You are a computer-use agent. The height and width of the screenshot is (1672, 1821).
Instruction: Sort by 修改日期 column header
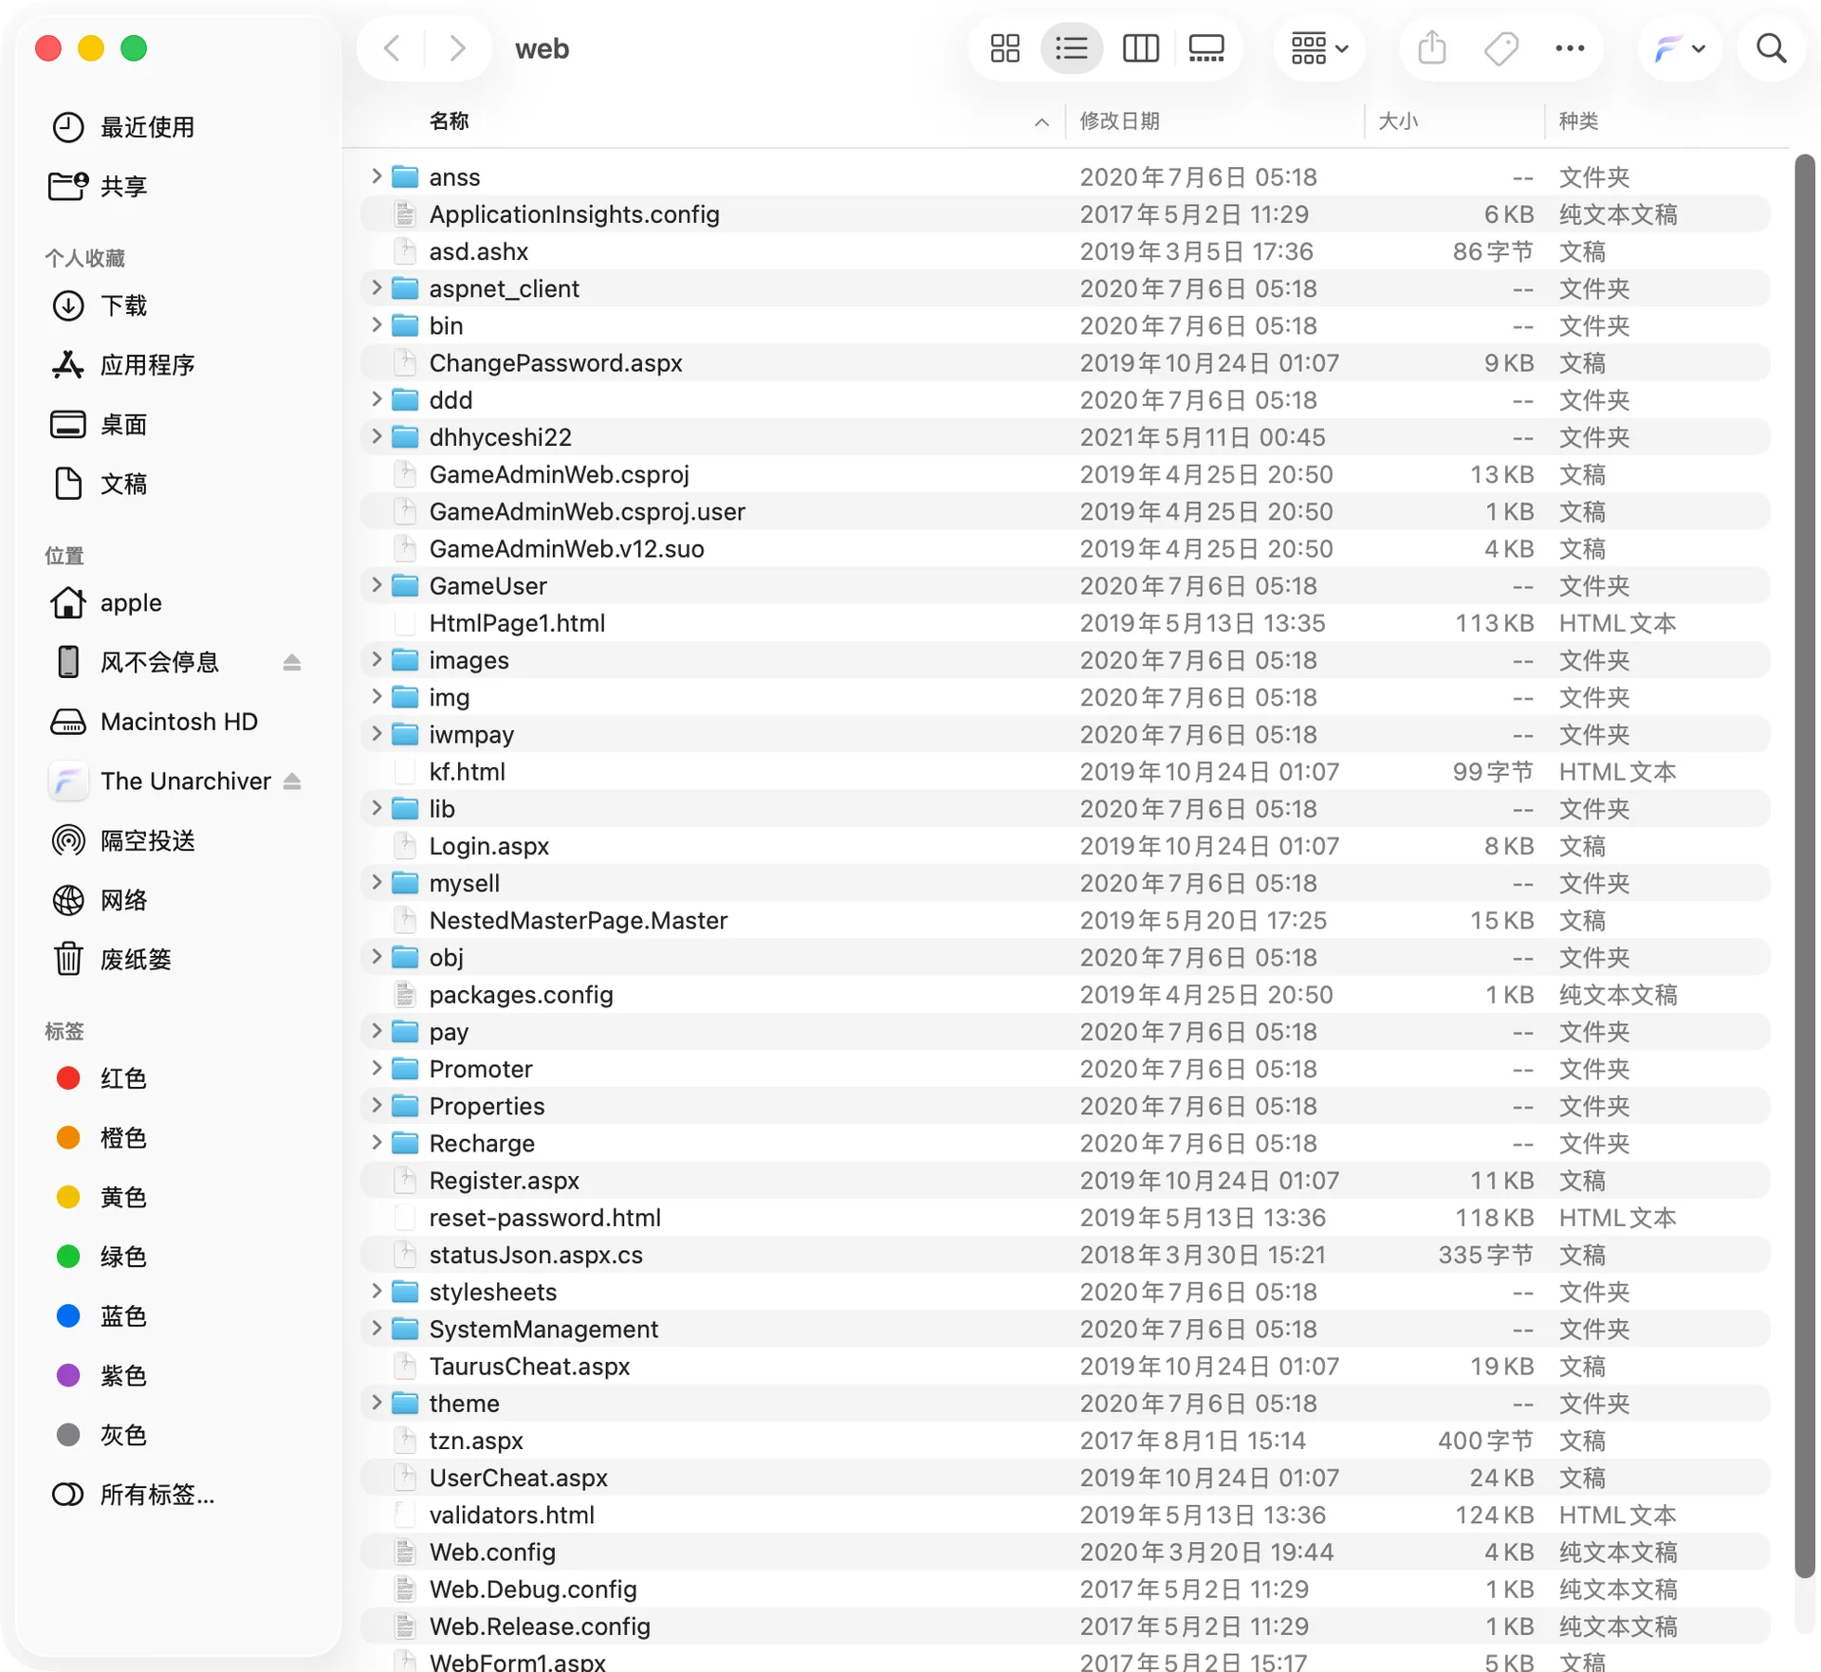pos(1119,120)
